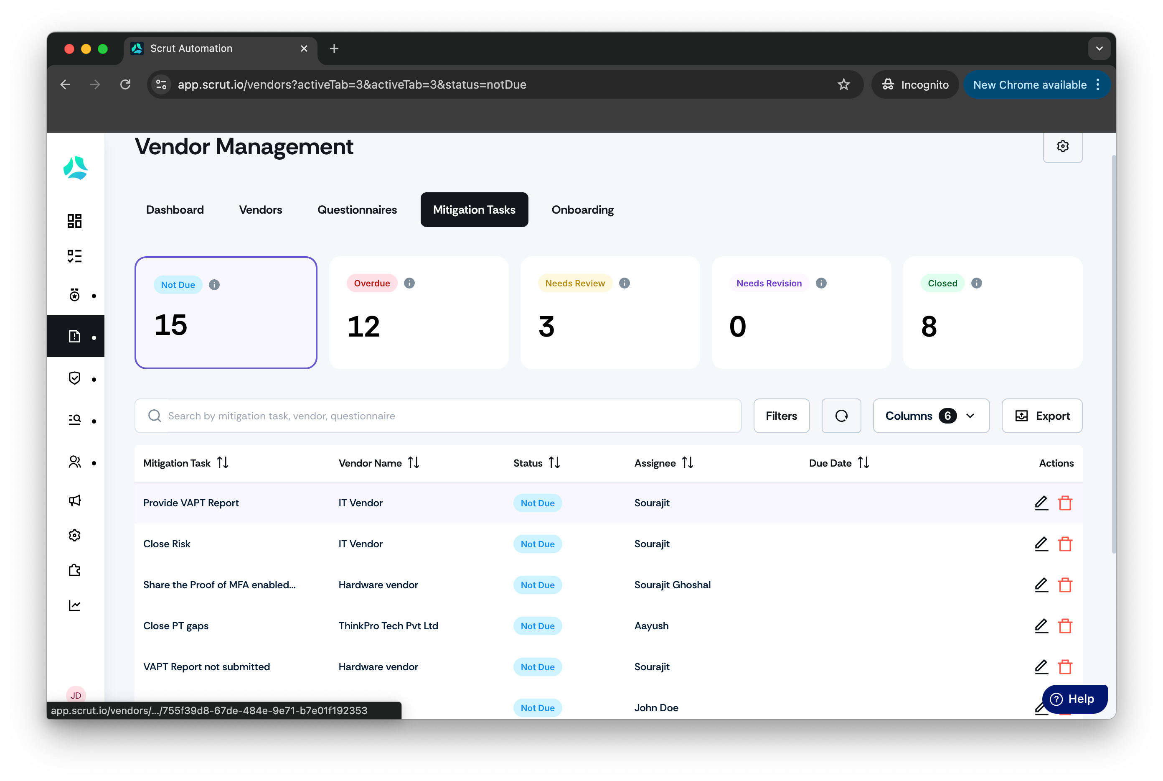Open the shield compliance icon in sidebar
Viewport: 1163px width, 781px height.
click(75, 378)
